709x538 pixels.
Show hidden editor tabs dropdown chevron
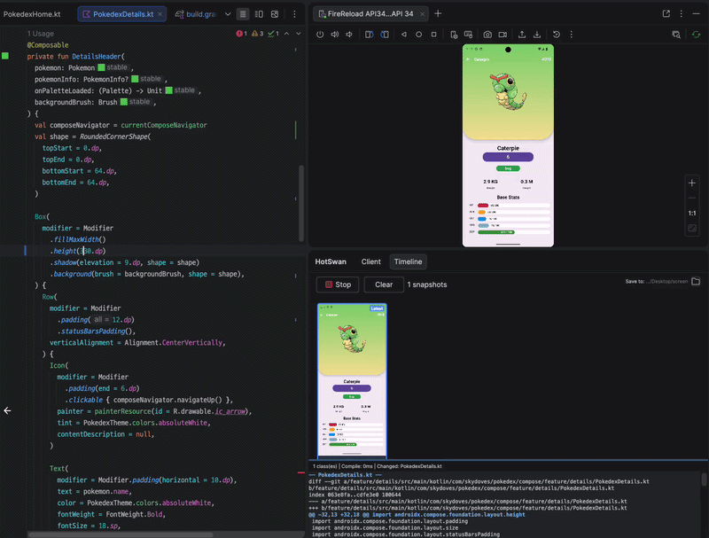coord(228,14)
